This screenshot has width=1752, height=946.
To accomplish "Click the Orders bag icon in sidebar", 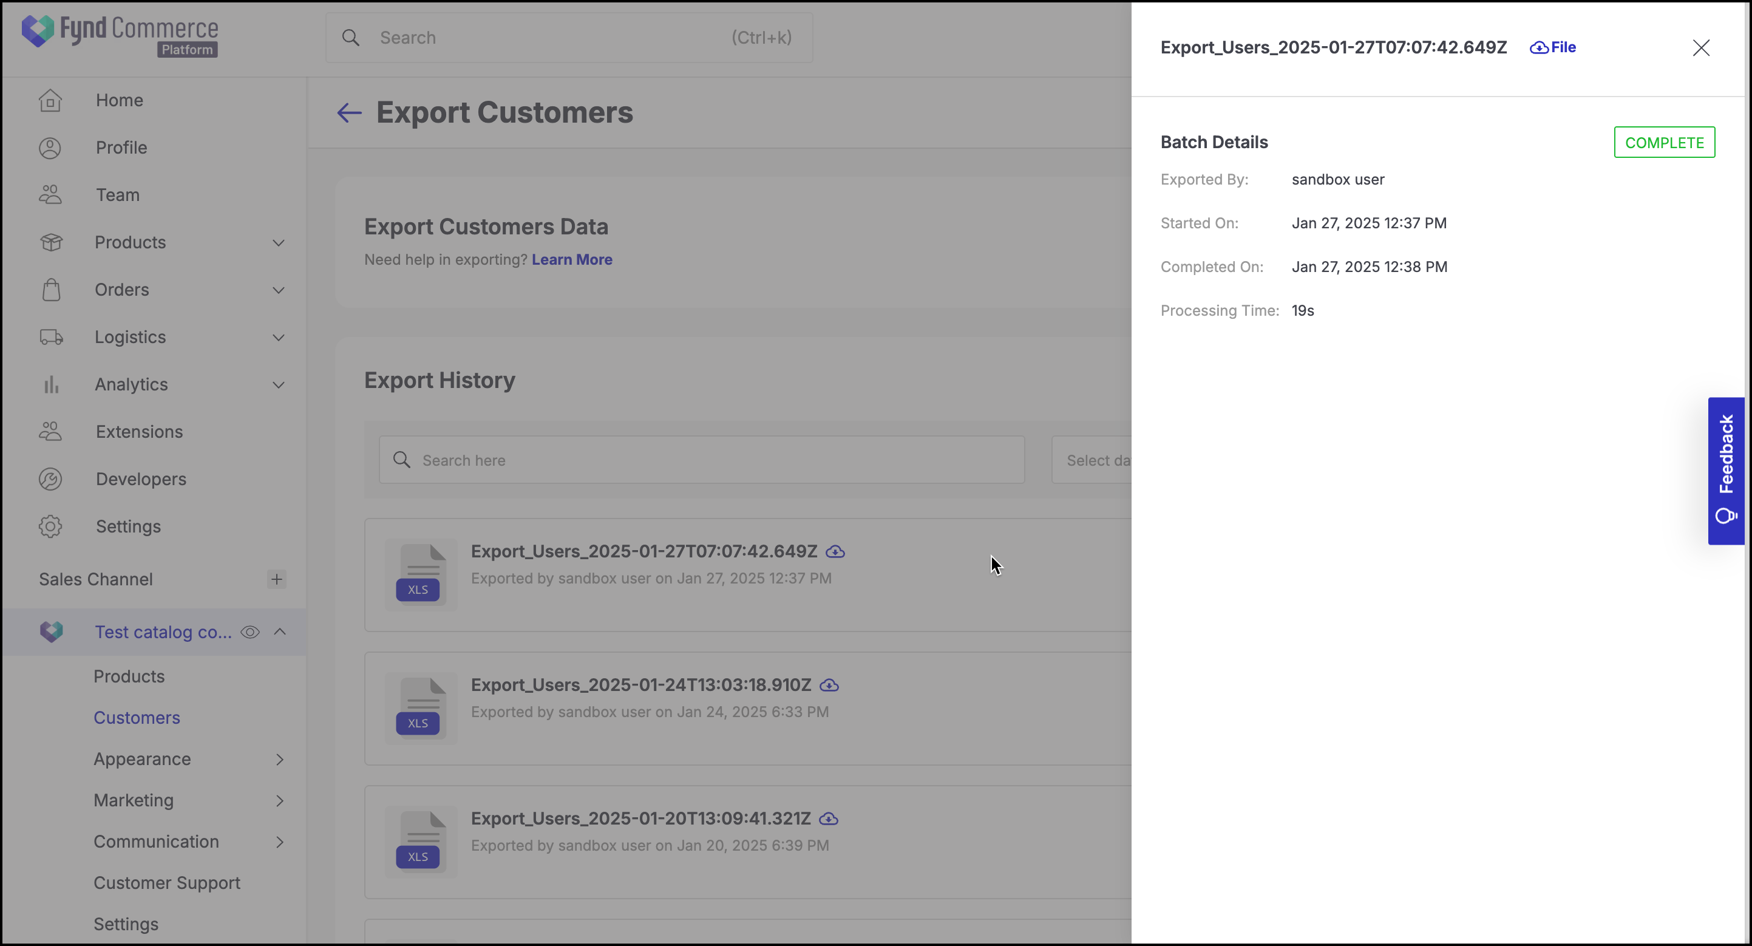I will 51,290.
